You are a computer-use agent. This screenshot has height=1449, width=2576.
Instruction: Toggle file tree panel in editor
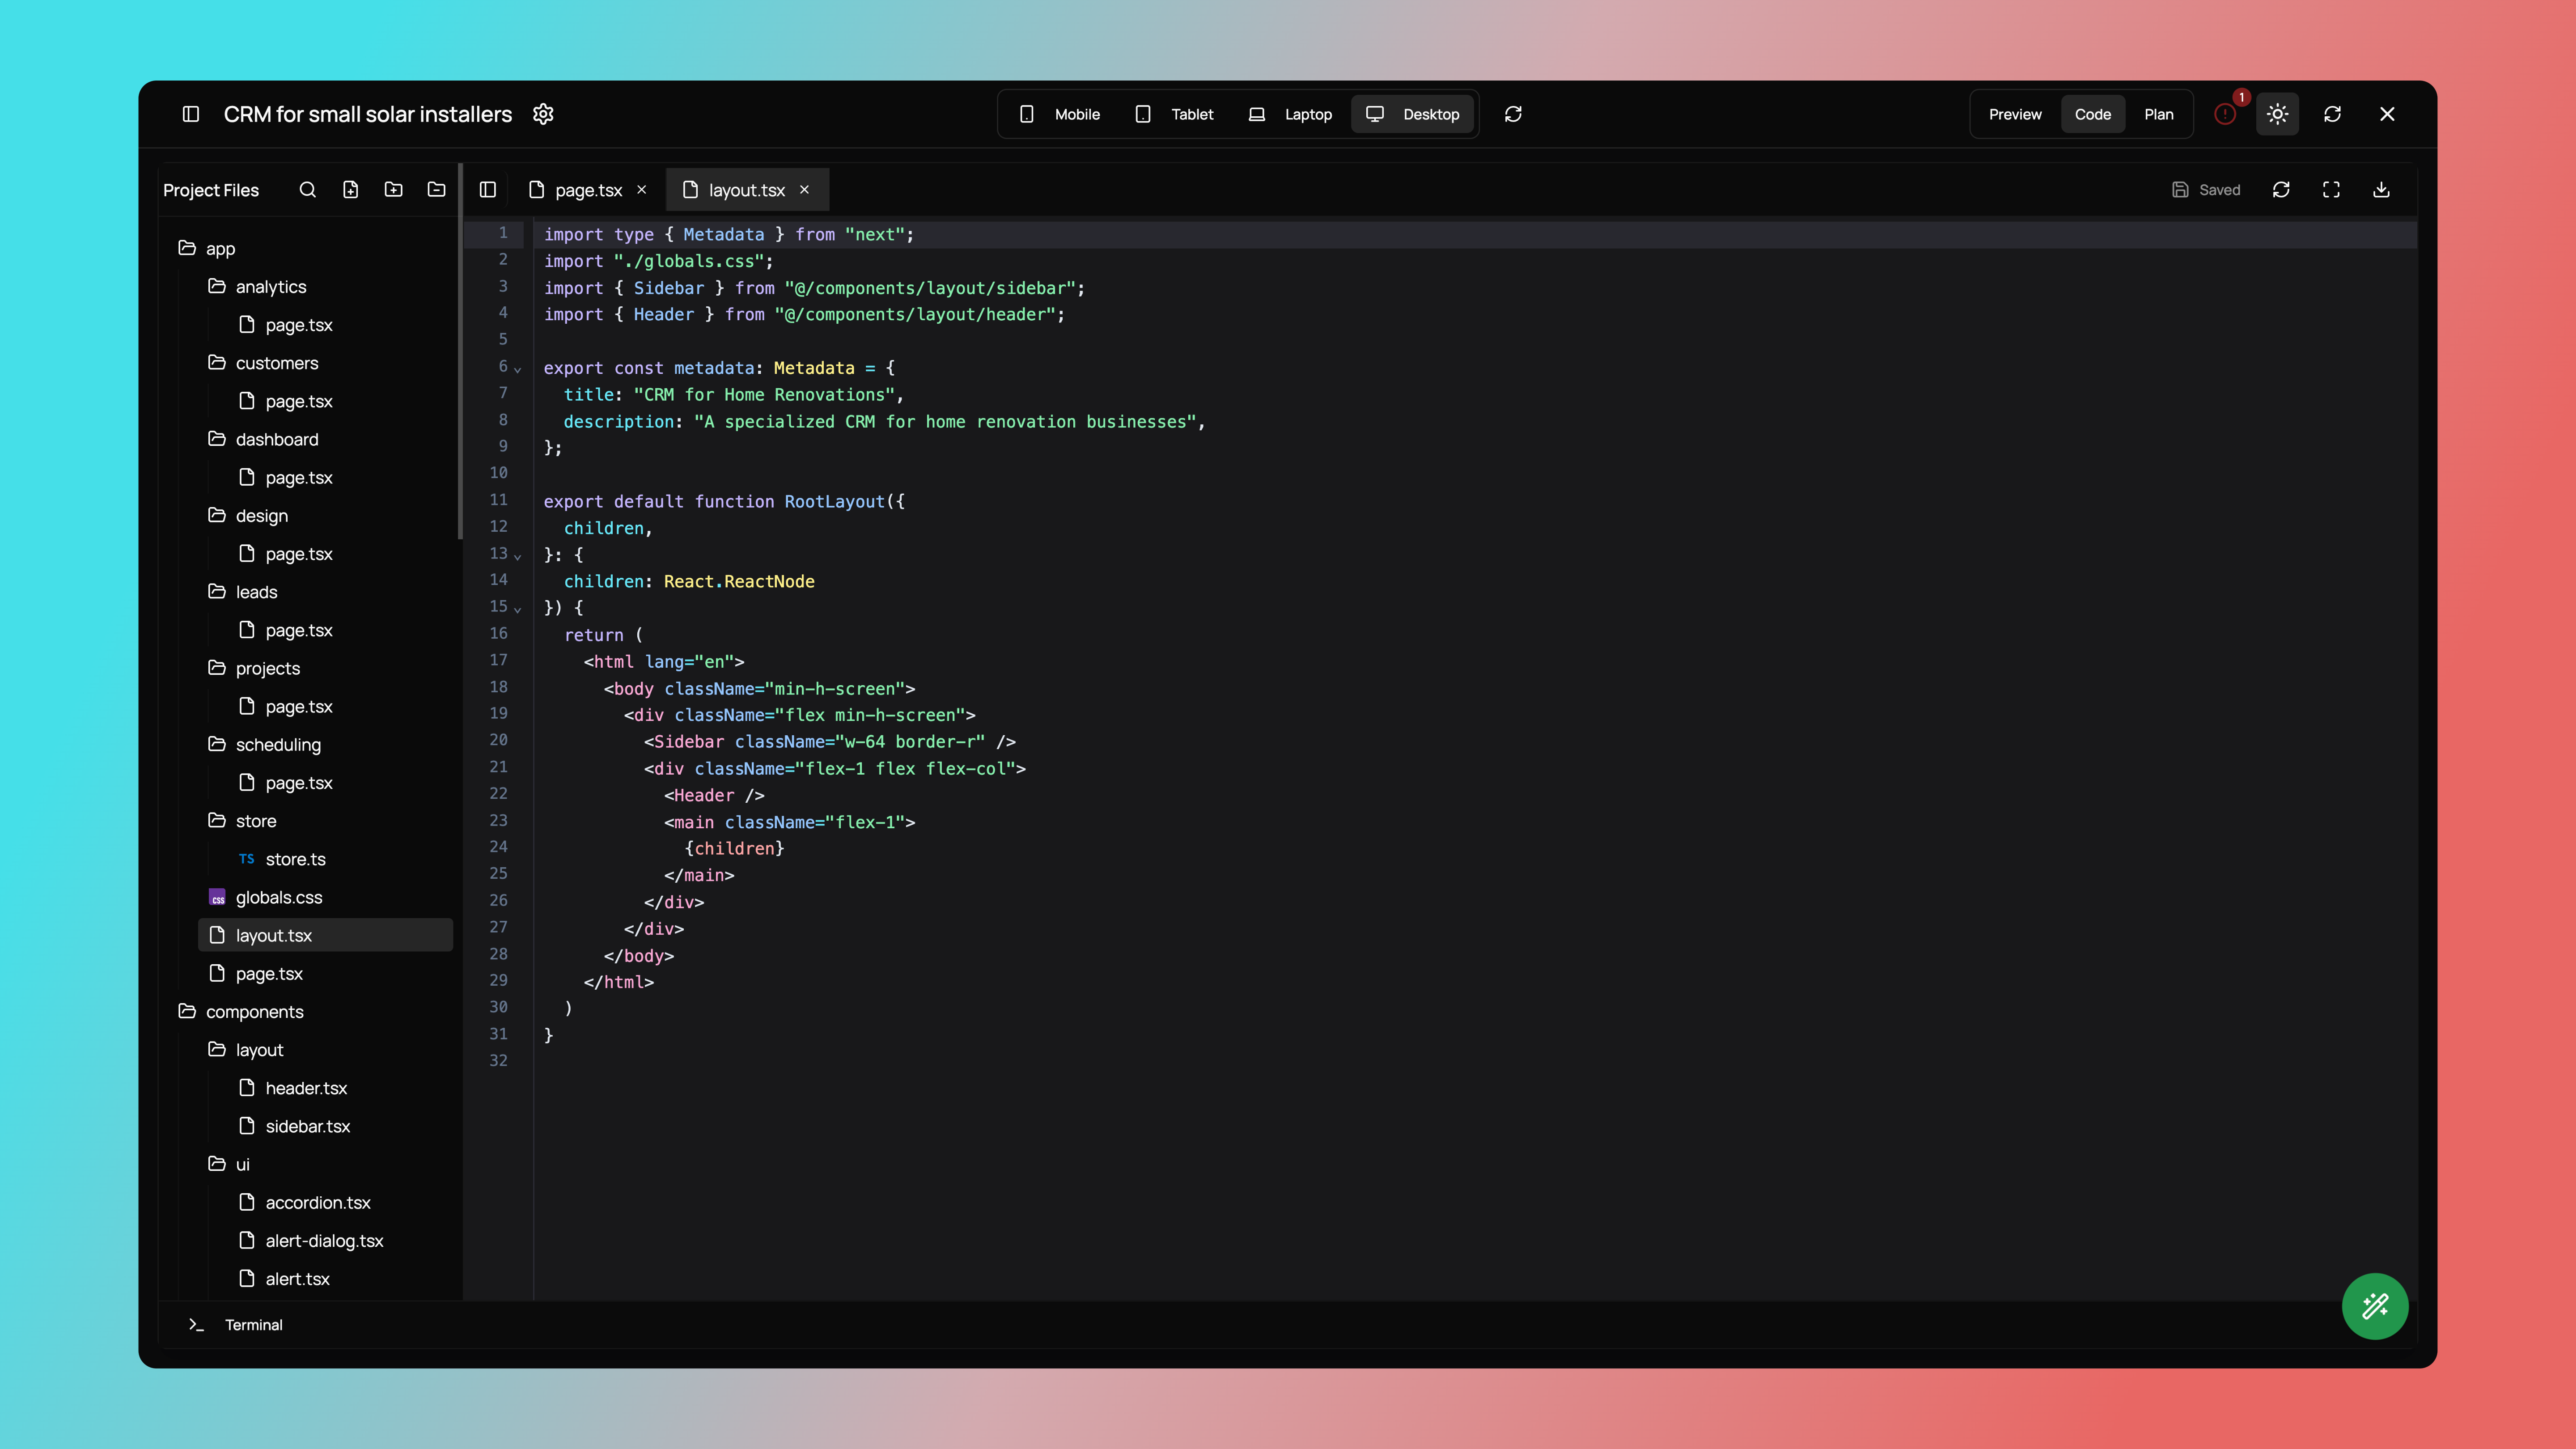click(x=488, y=190)
